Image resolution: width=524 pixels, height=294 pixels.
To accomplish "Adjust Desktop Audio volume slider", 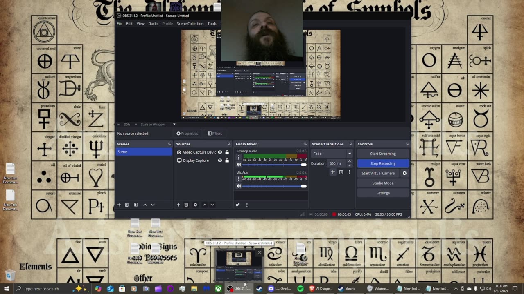I will (x=275, y=165).
